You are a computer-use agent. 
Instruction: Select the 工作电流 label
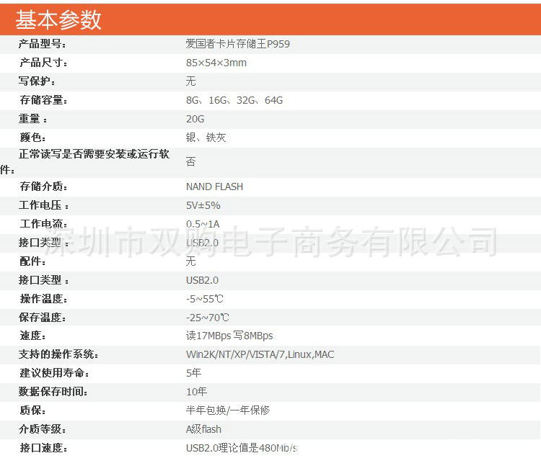(43, 224)
